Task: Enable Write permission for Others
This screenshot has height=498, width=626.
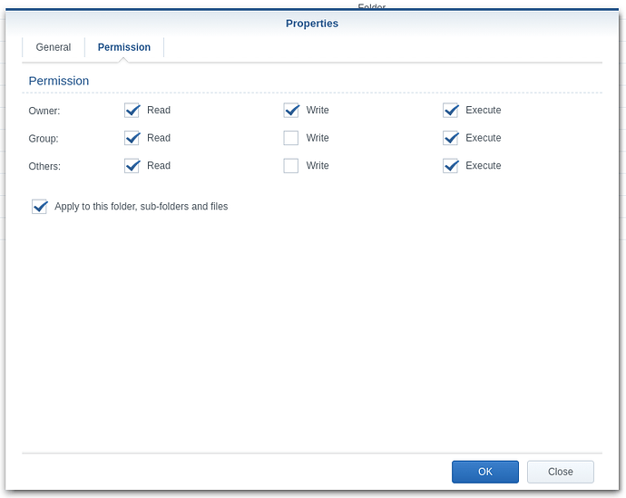Action: point(291,166)
